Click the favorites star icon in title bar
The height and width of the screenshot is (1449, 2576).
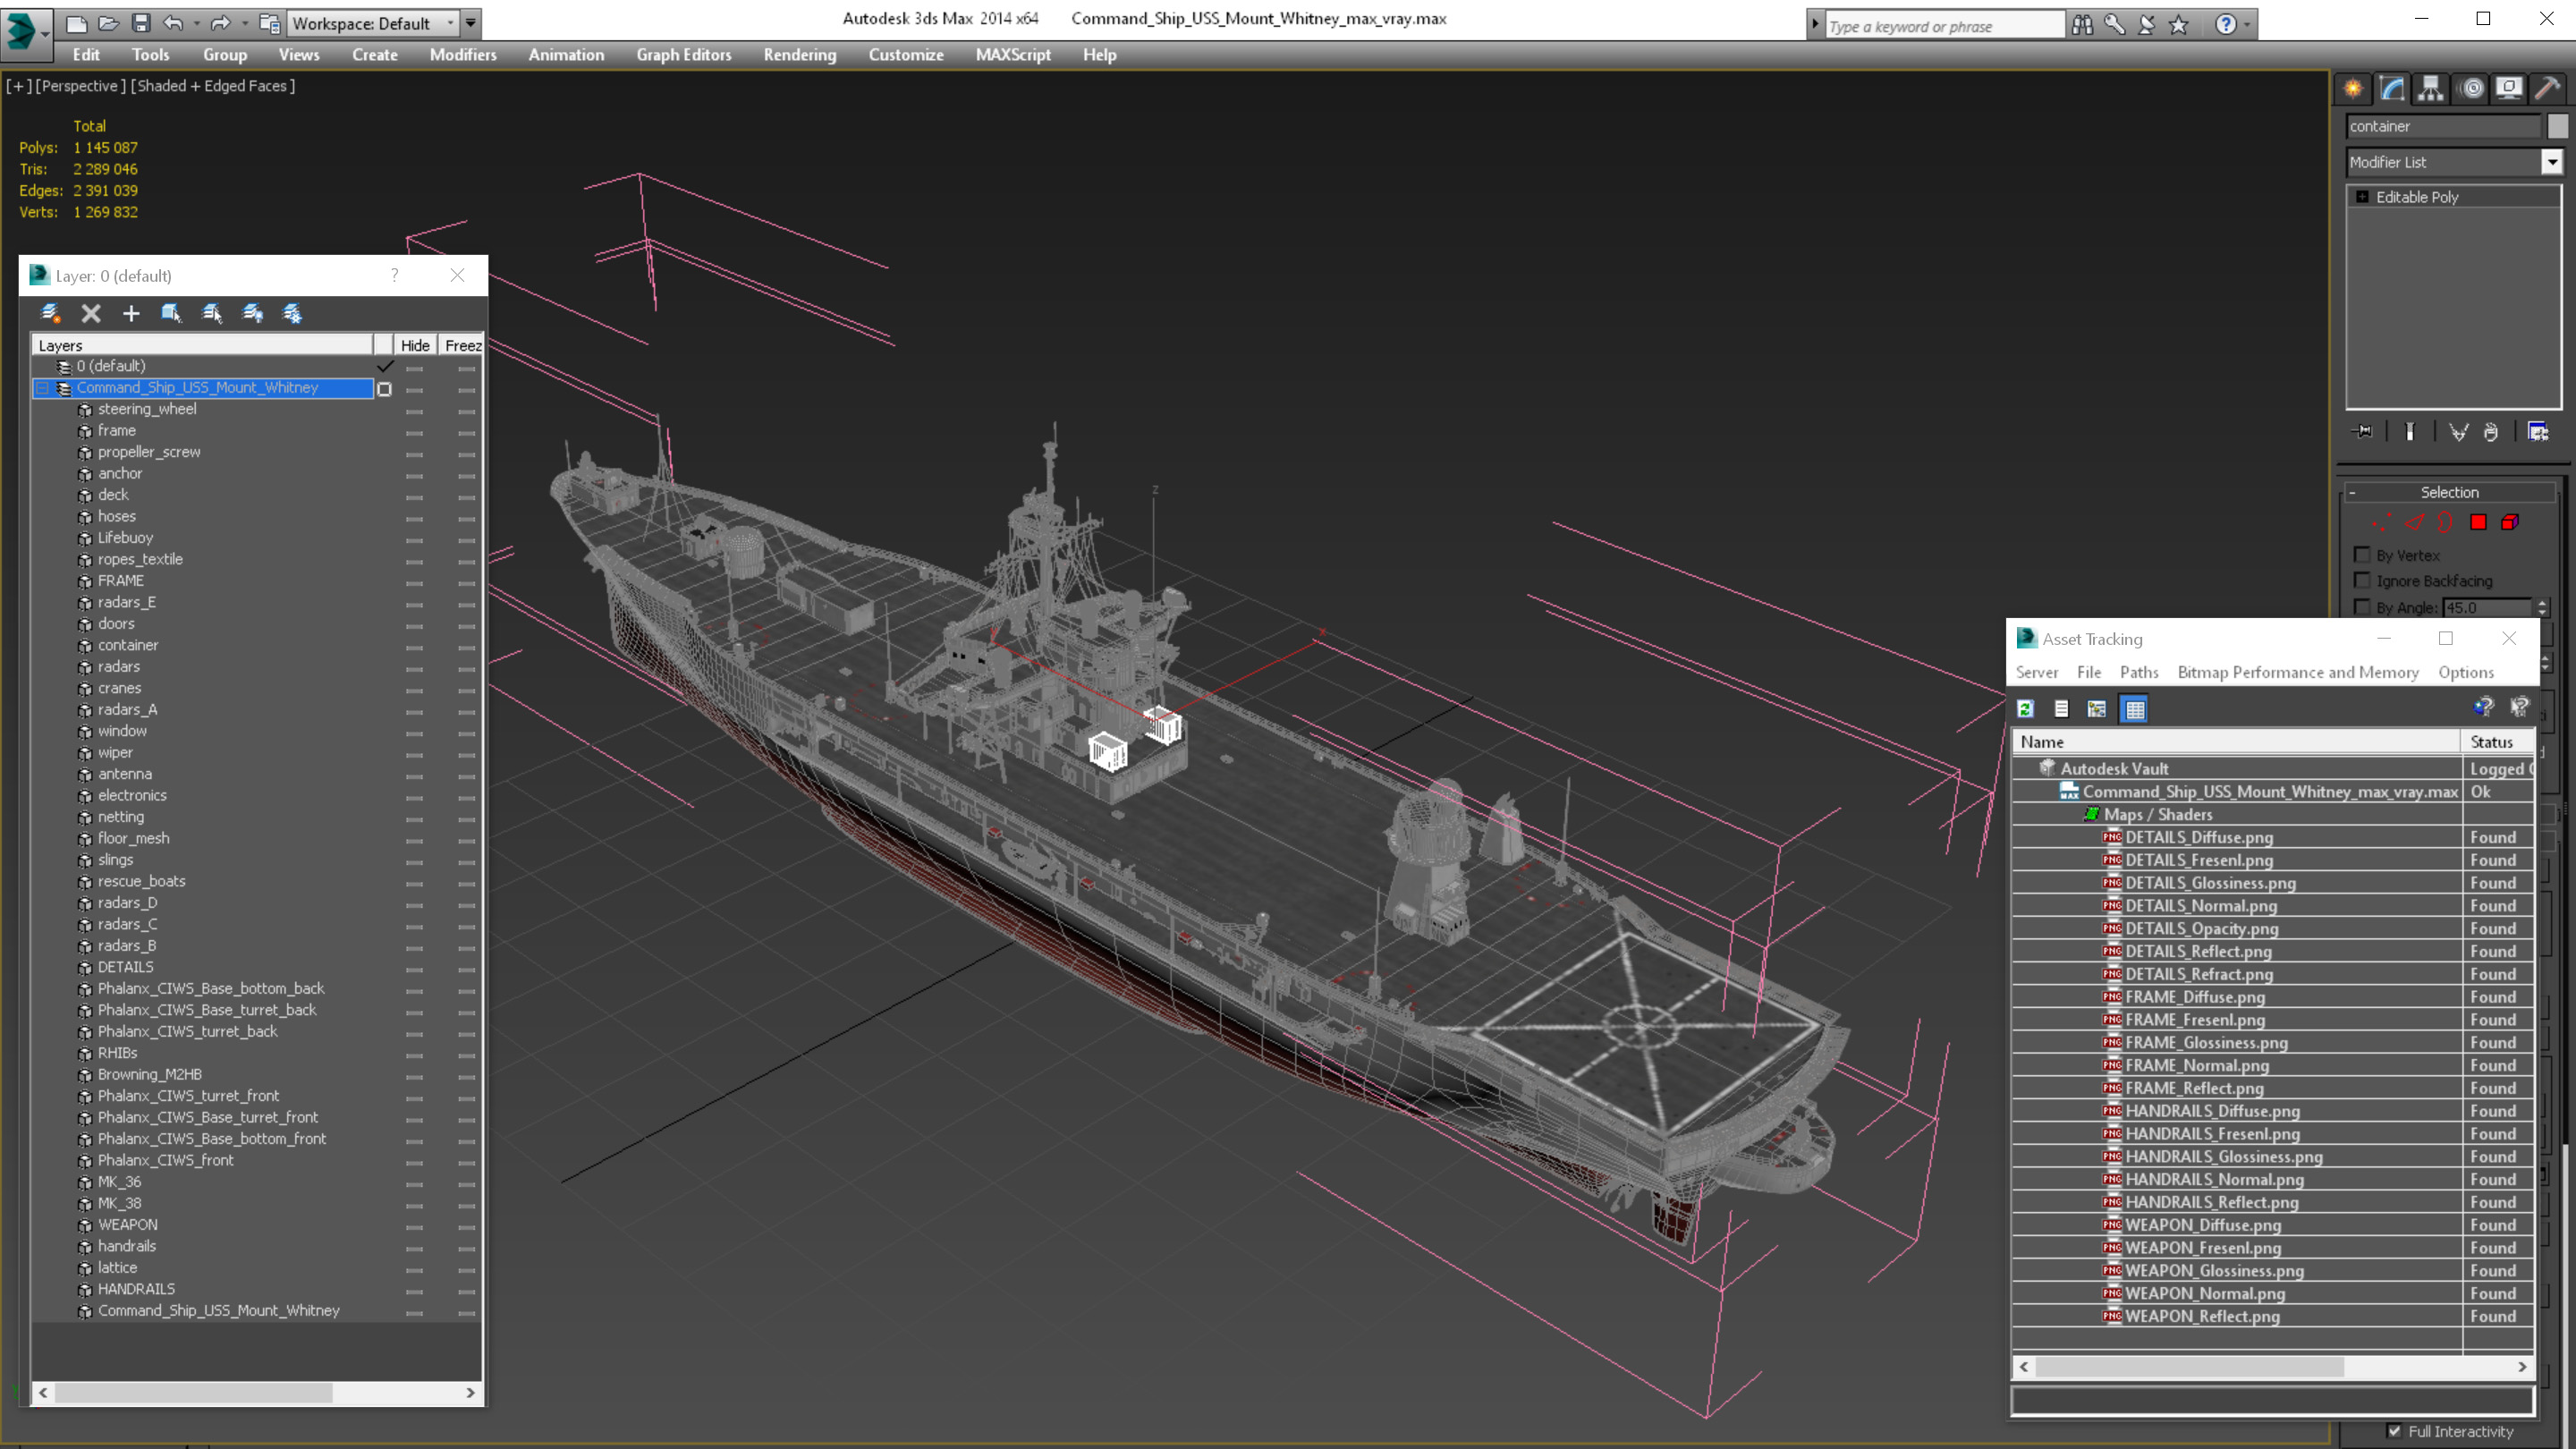click(2179, 25)
